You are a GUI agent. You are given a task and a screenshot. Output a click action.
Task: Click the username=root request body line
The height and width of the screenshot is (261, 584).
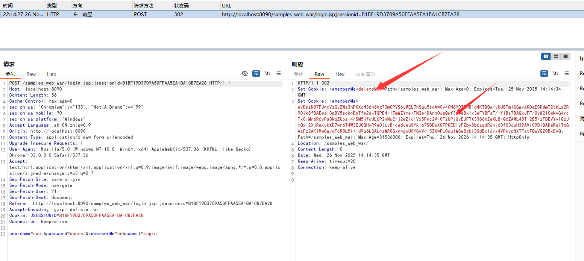[83, 234]
